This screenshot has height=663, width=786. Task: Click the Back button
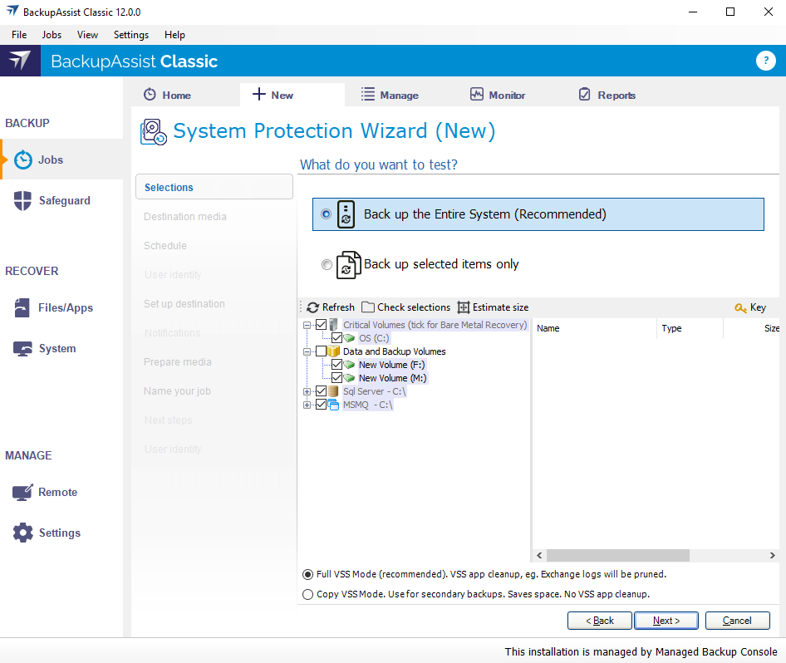[x=600, y=621]
